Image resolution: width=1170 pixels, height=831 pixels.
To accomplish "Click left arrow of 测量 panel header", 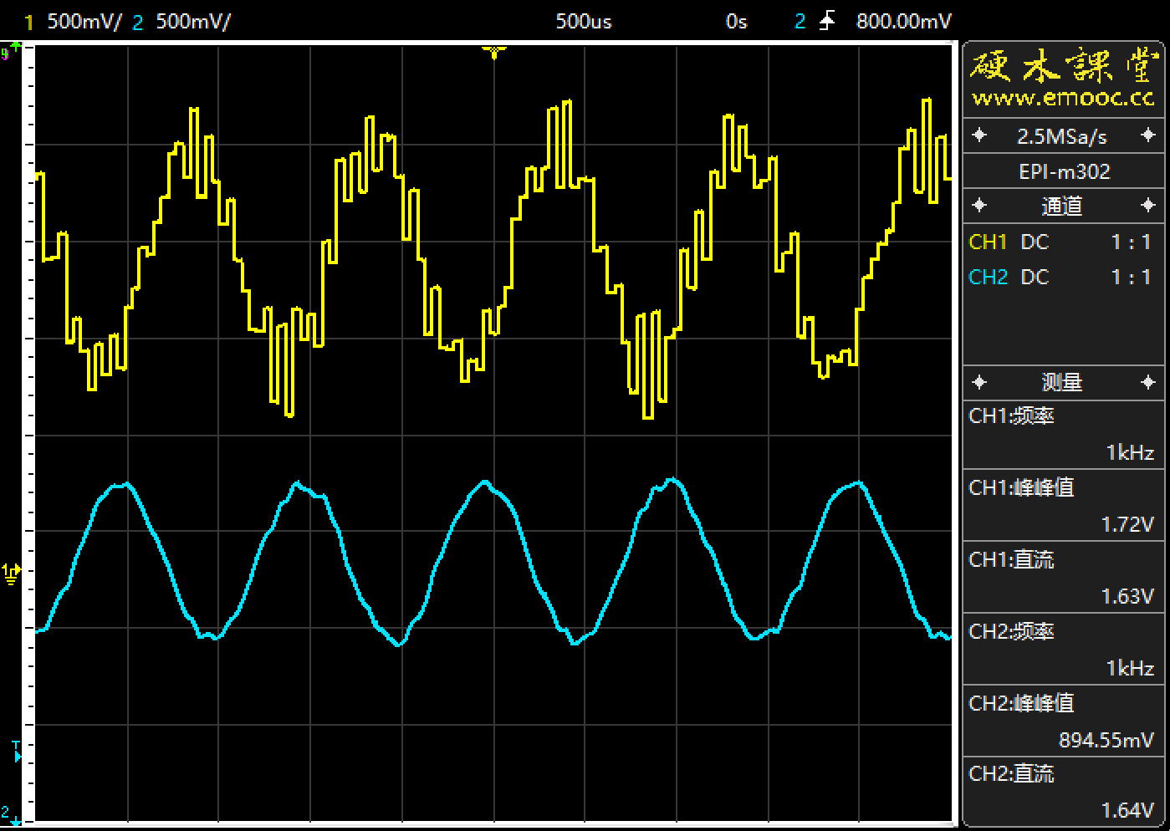I will pyautogui.click(x=979, y=382).
